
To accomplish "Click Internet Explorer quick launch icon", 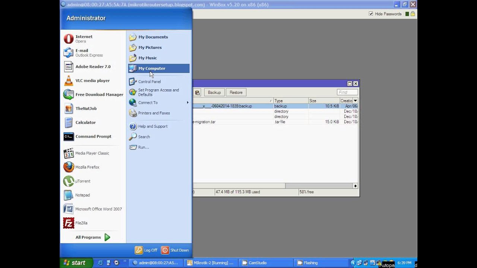I will (x=100, y=263).
